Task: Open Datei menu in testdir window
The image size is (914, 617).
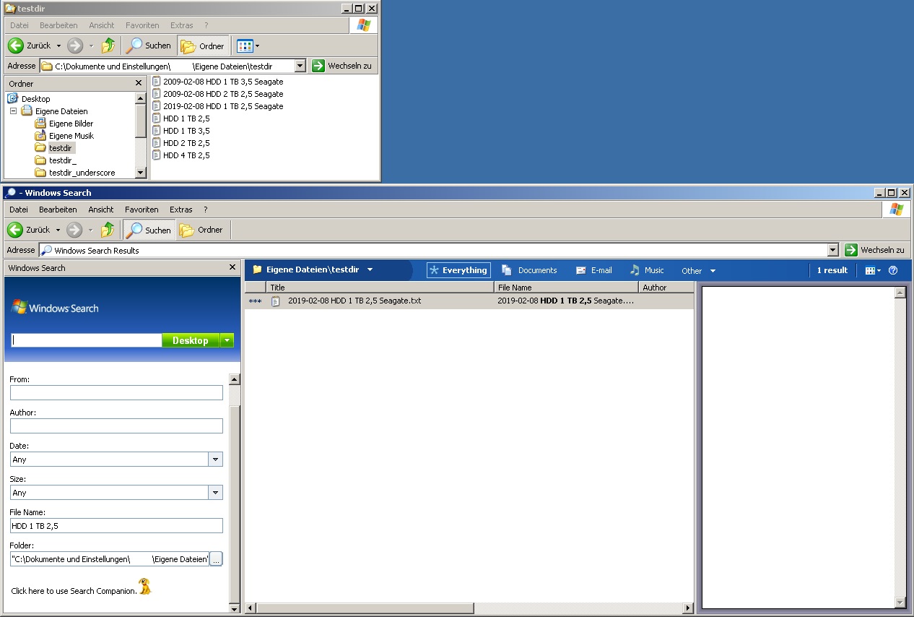Action: point(19,25)
